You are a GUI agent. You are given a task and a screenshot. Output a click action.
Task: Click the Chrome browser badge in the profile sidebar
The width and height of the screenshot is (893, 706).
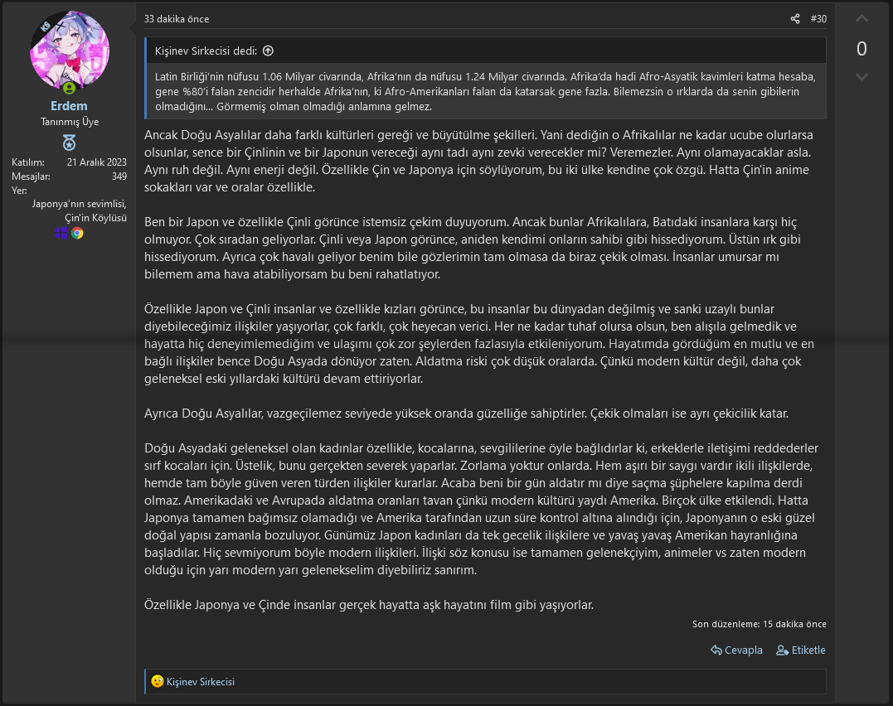point(77,233)
